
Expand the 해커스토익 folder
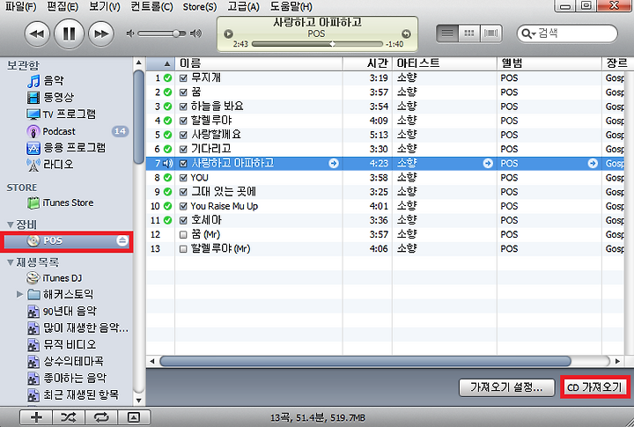[x=19, y=294]
